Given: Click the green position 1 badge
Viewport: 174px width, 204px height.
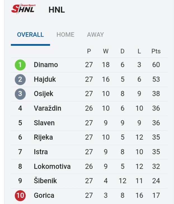Looking at the screenshot, I should pyautogui.click(x=20, y=65).
